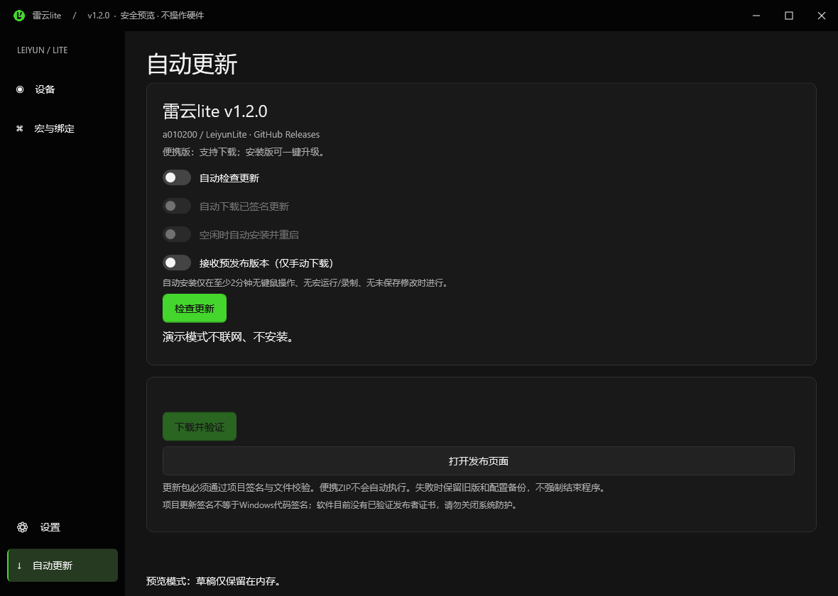This screenshot has height=596, width=838.
Task: Click 打开发布页面 button
Action: (x=479, y=461)
